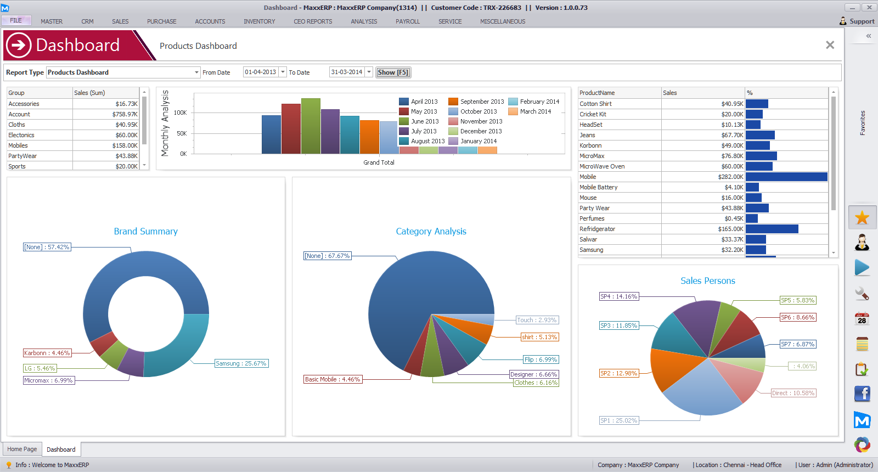Switch to the Home Page tab

[x=22, y=449]
